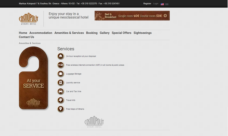Select Sightseeings from the menu
This screenshot has height=136, width=228.
coord(142,33)
